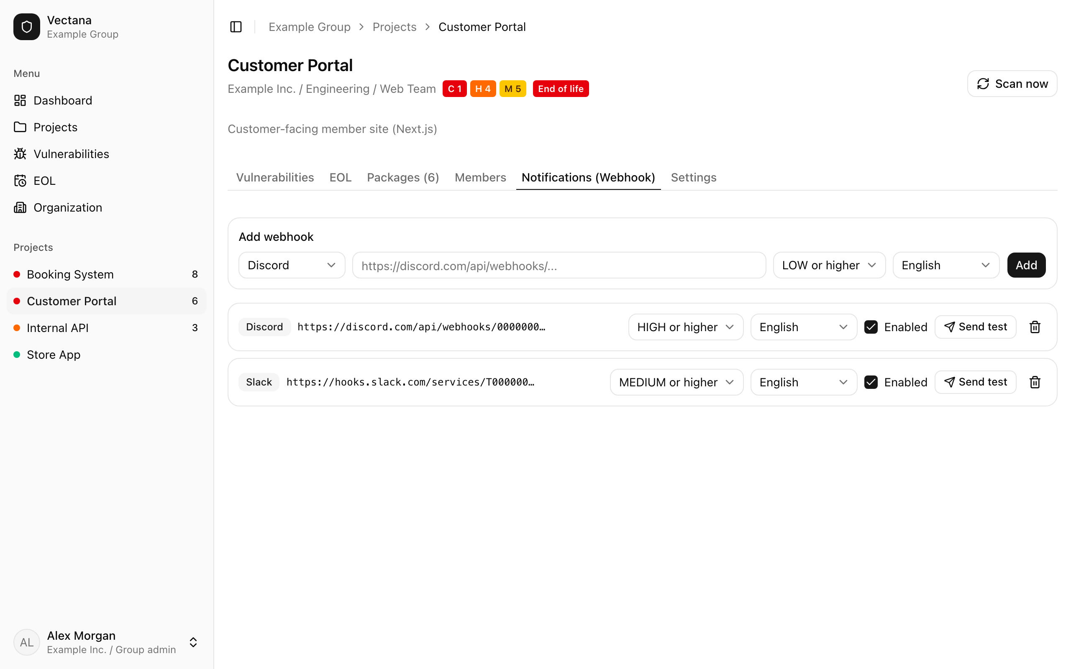Click the C 1 critical badge

454,89
